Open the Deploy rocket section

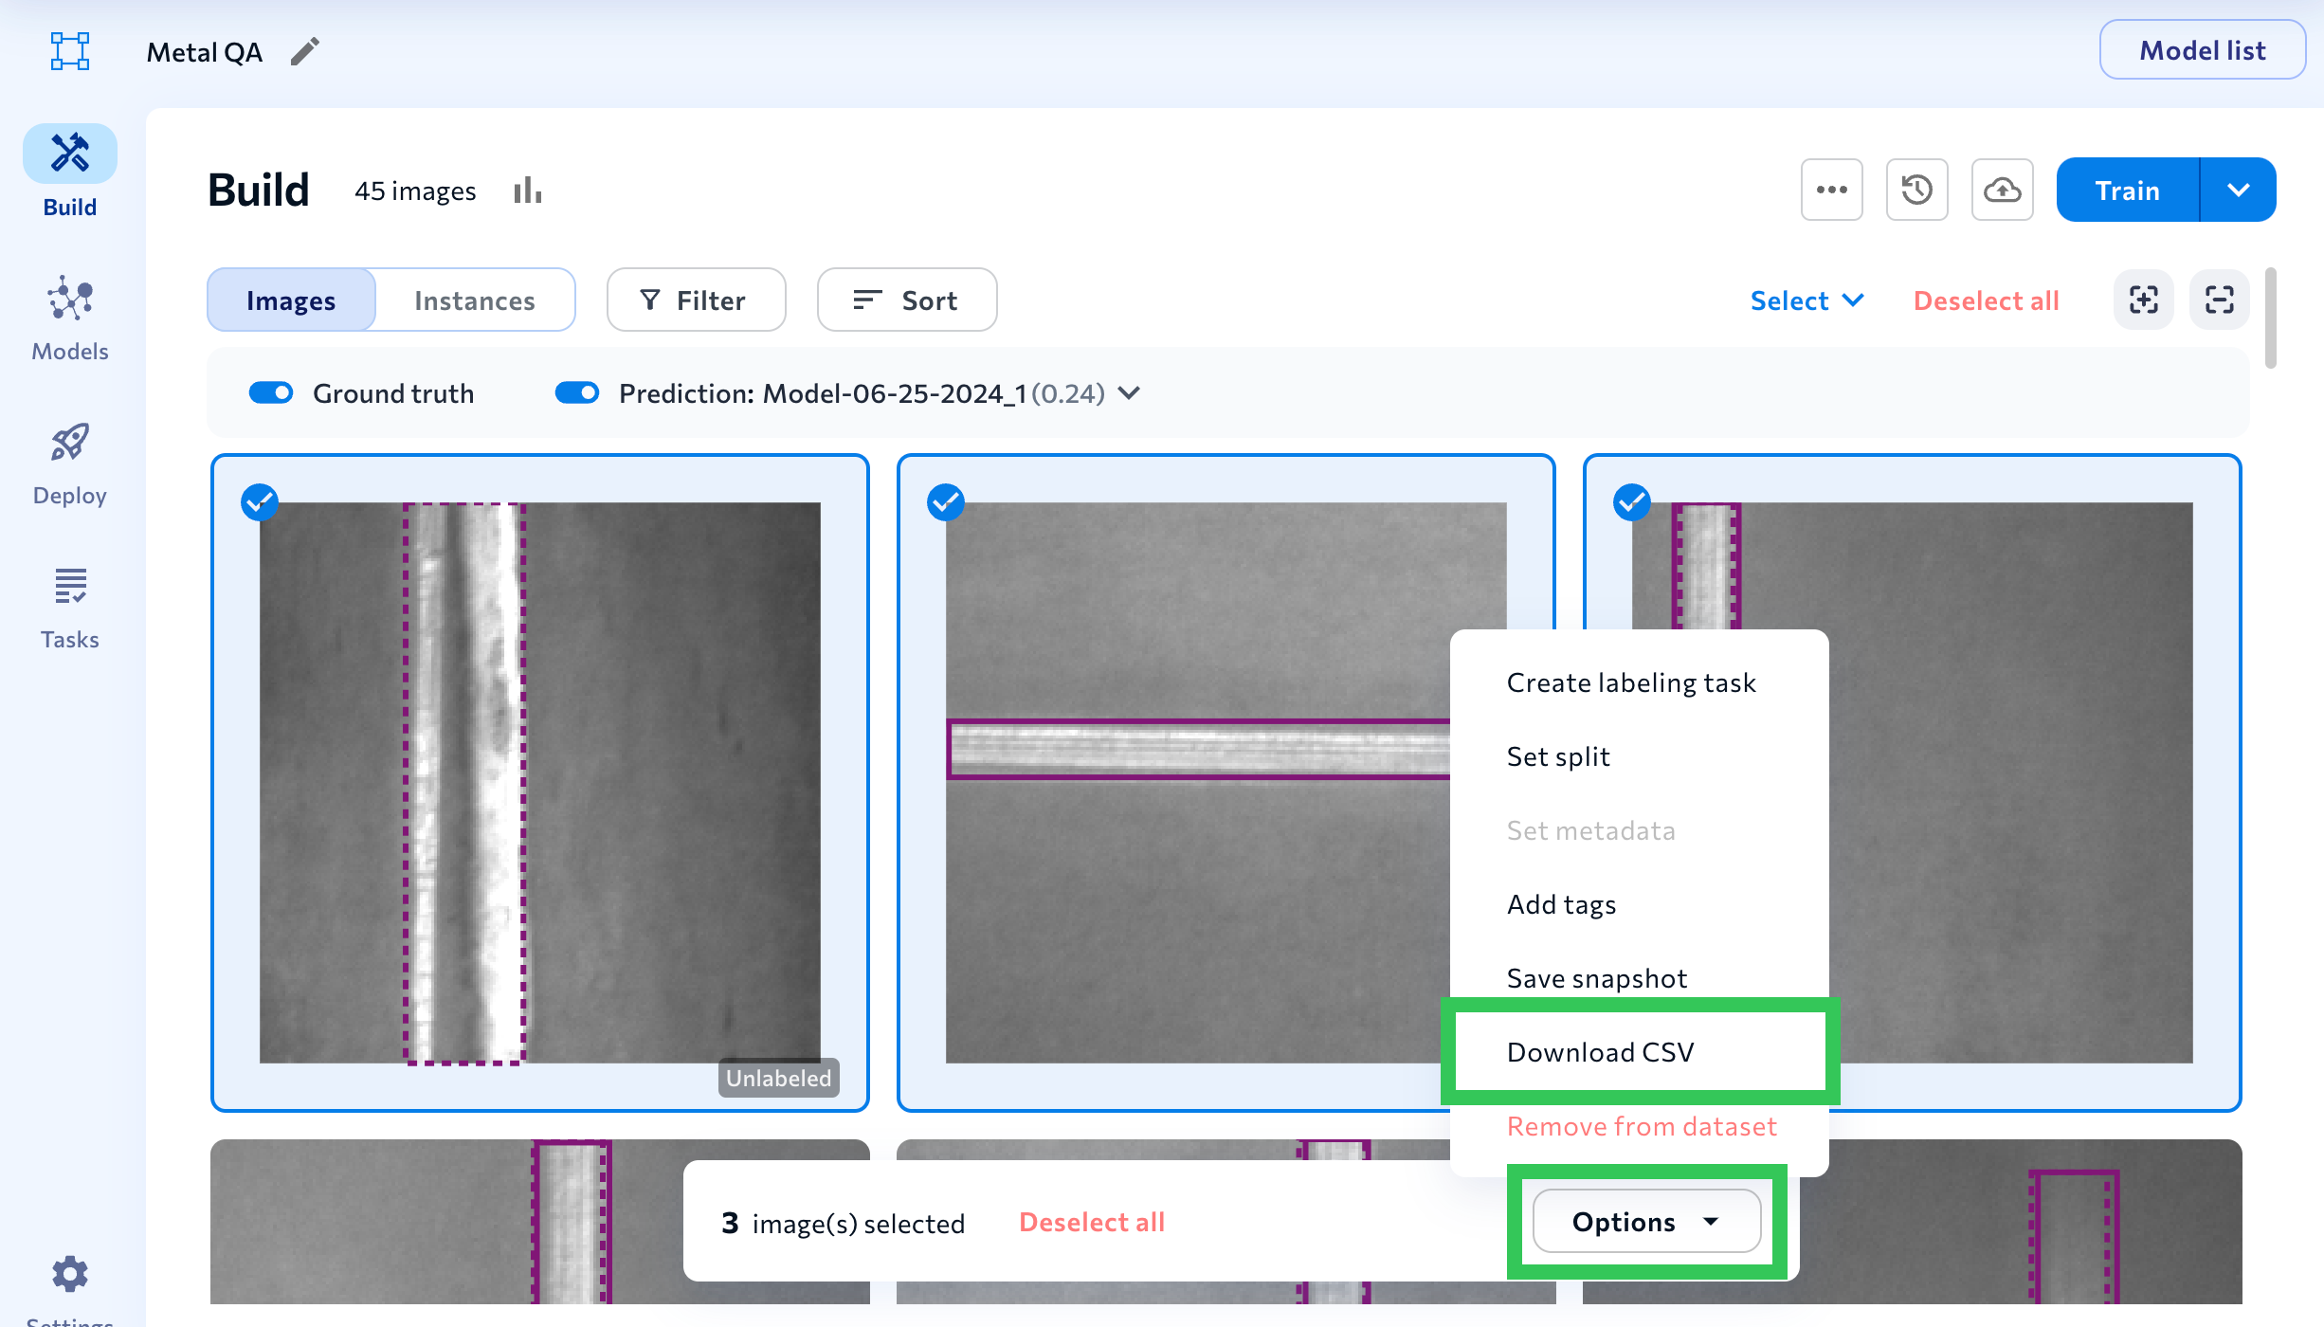click(x=70, y=464)
